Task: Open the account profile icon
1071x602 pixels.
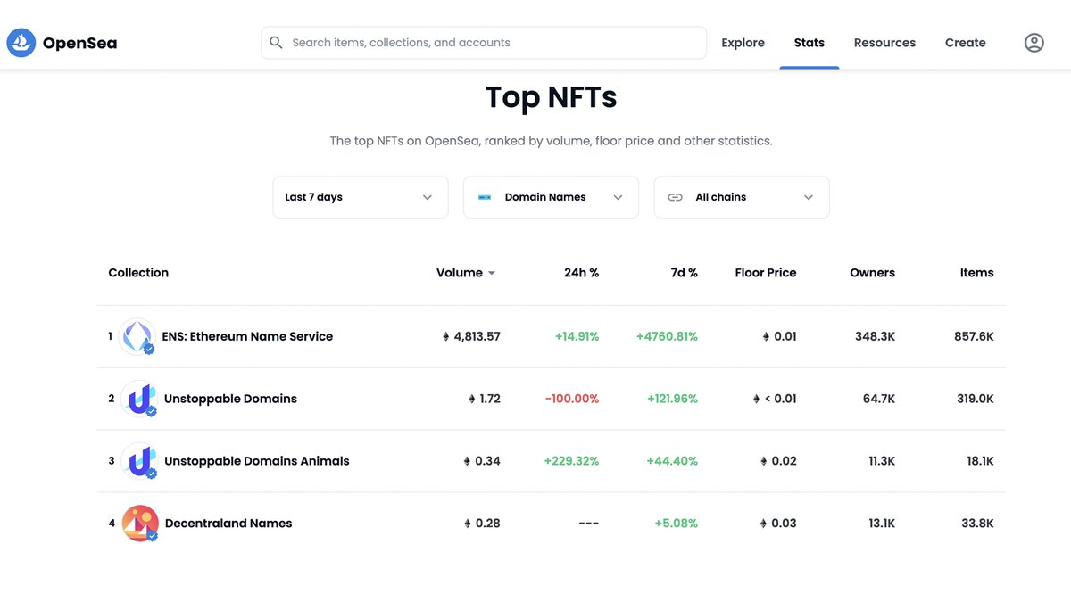Action: pyautogui.click(x=1034, y=42)
